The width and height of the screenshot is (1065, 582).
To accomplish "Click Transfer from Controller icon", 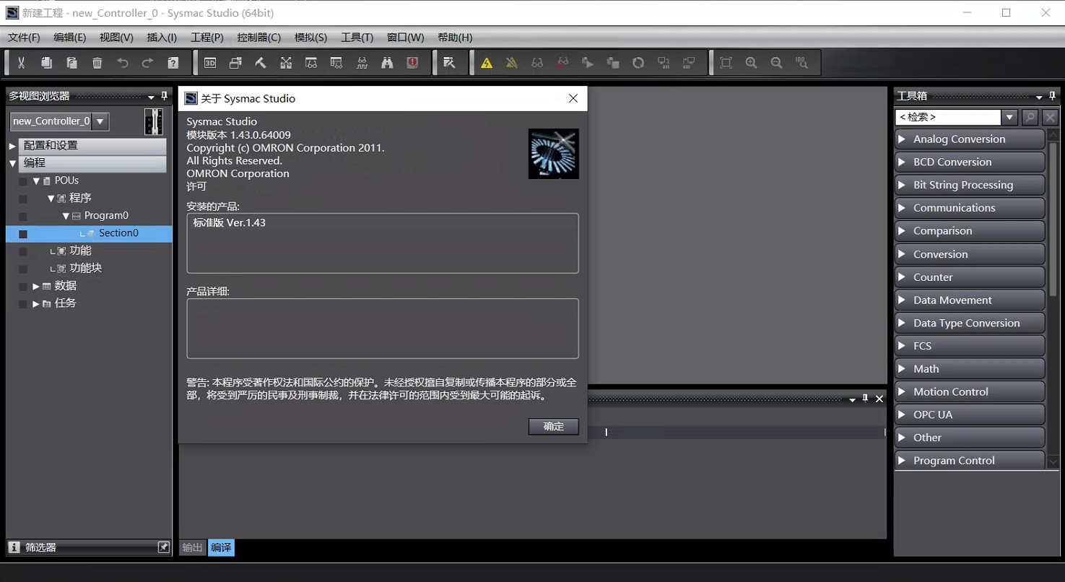I will click(689, 63).
